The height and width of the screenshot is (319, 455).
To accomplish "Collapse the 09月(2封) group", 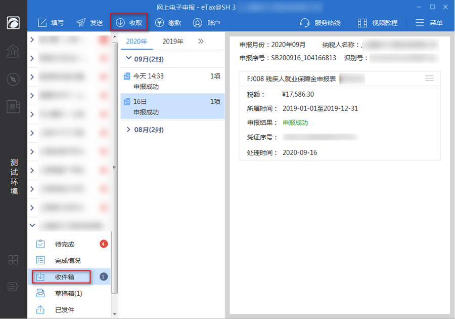I will pyautogui.click(x=129, y=59).
